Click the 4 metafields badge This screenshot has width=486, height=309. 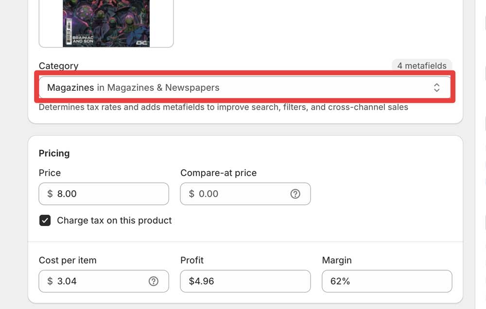tap(421, 65)
